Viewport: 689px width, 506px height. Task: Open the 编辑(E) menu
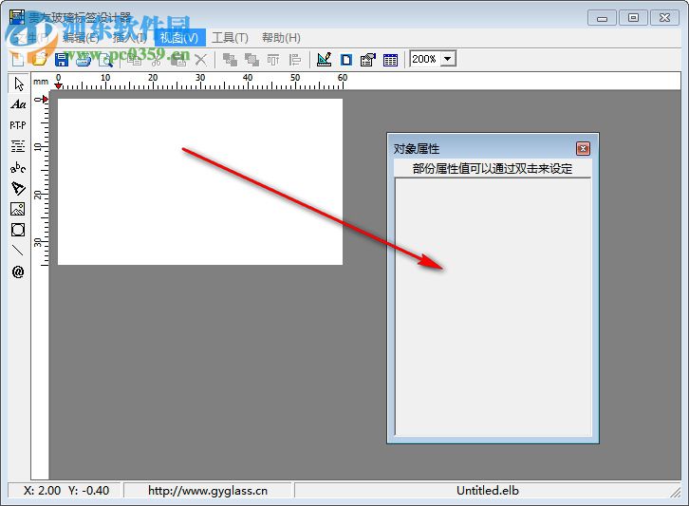[81, 38]
